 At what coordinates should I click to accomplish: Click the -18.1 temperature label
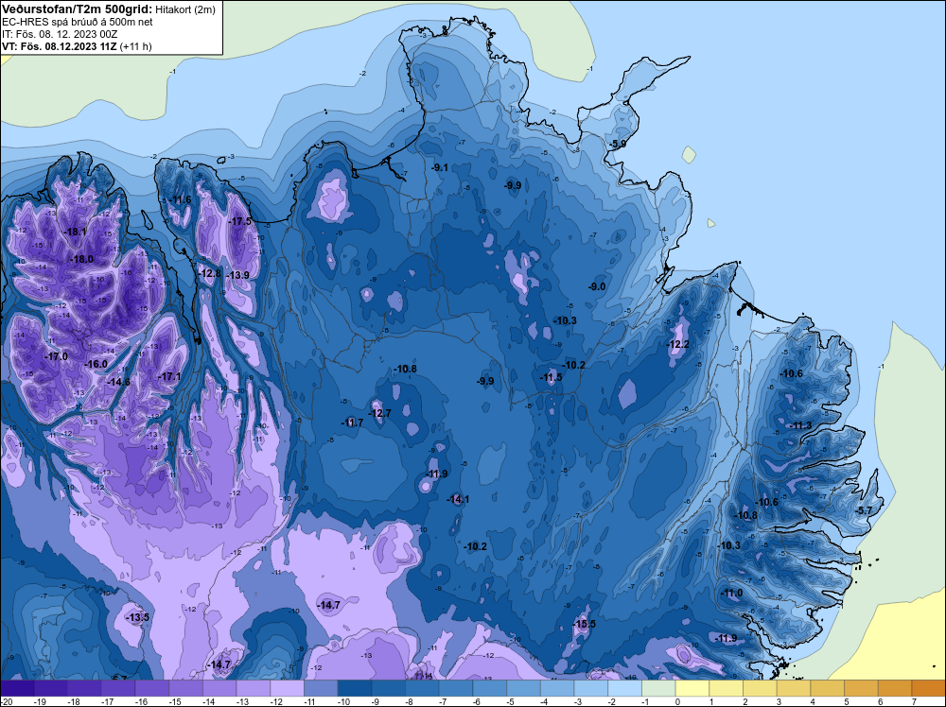coord(75,232)
